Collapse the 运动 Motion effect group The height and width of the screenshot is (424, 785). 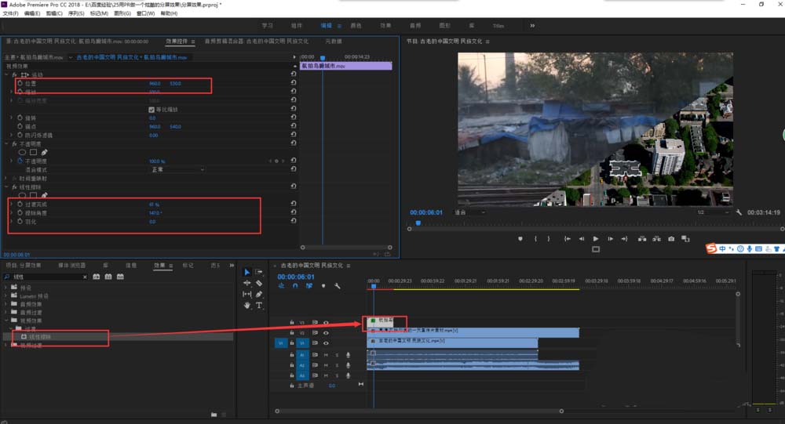pyautogui.click(x=6, y=74)
